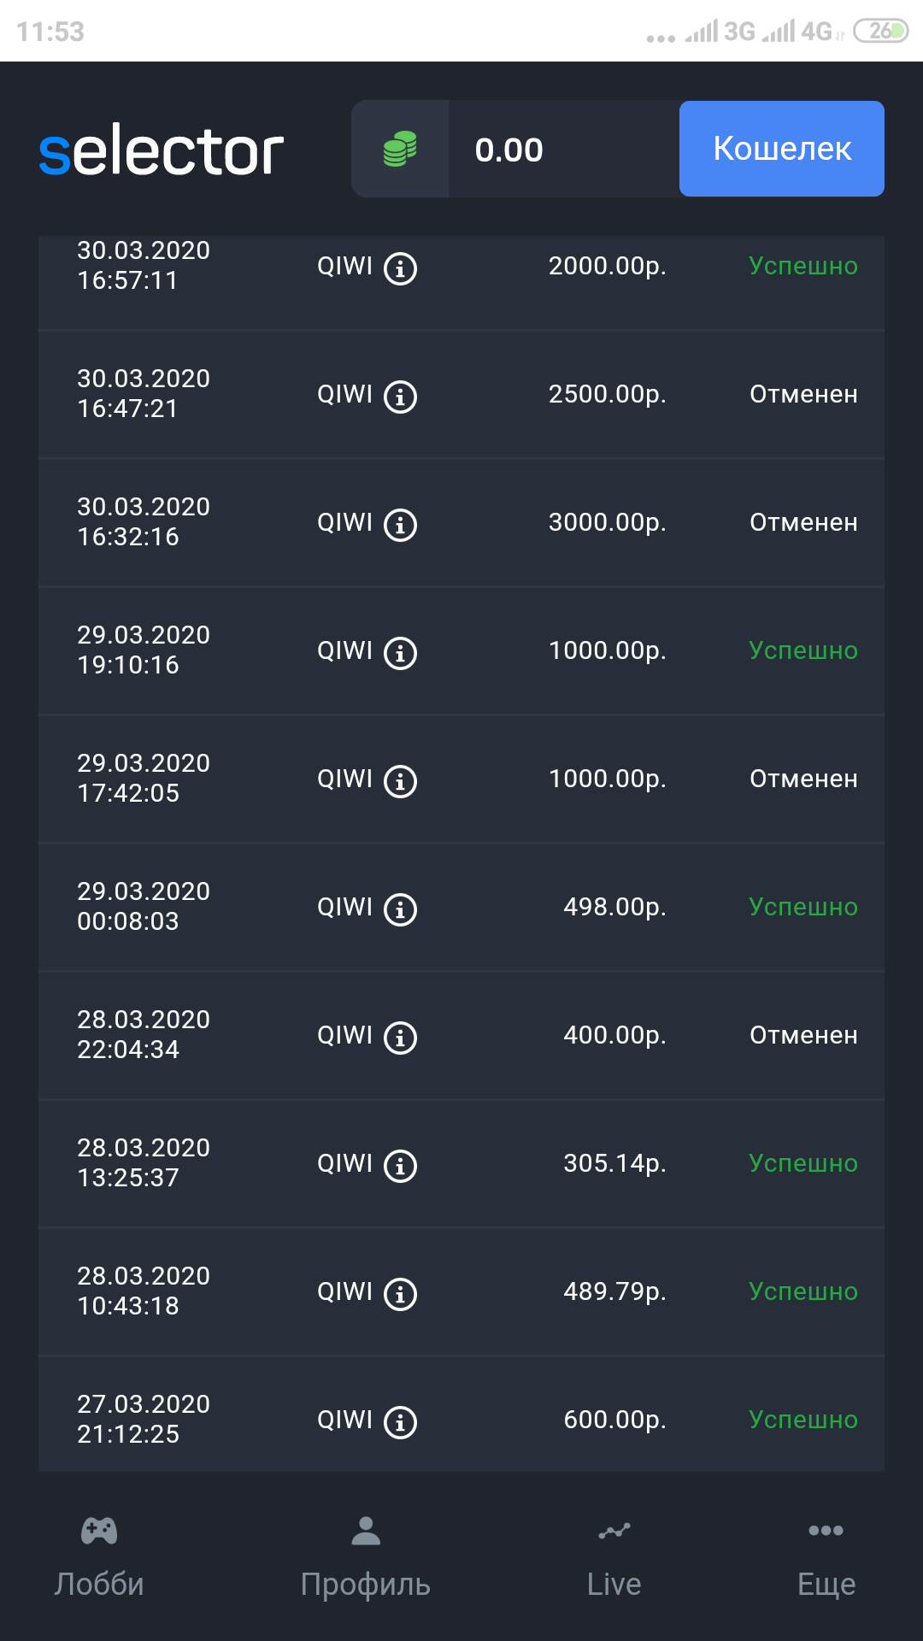Open info icon for 400.00р. cancelled payment
The width and height of the screenshot is (923, 1641).
[x=400, y=1038]
